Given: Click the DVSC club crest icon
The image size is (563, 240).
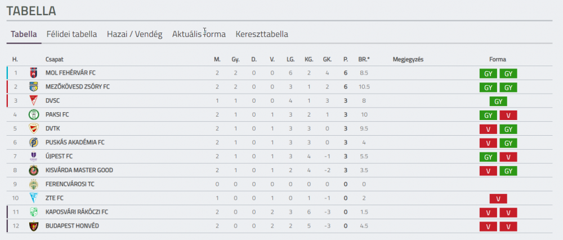Looking at the screenshot, I should click(x=33, y=101).
